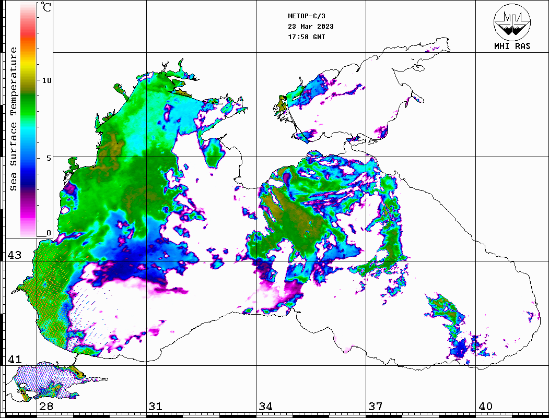The height and width of the screenshot is (418, 549).
Task: Click the °C unit label on legend
Action: [x=46, y=7]
